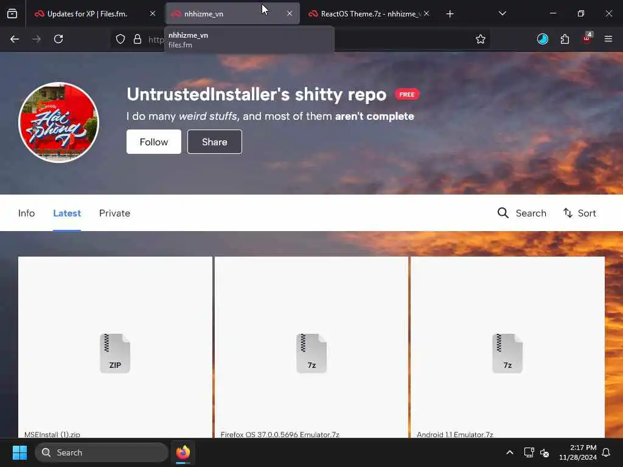Viewport: 623px width, 467px height.
Task: Open Extensions puzzle icon
Action: click(x=565, y=39)
